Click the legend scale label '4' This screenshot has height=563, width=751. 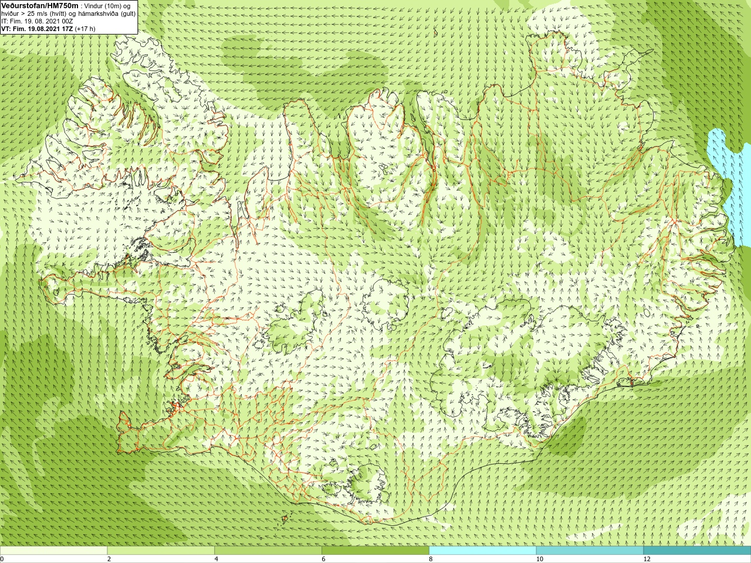[x=216, y=559]
